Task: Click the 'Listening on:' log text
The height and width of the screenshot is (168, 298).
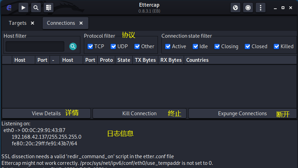Action: click(x=16, y=124)
